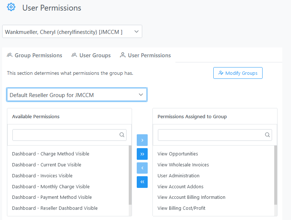Expand the Default Reseller Group for JMCCM dropdown
291x220 pixels.
pos(77,95)
